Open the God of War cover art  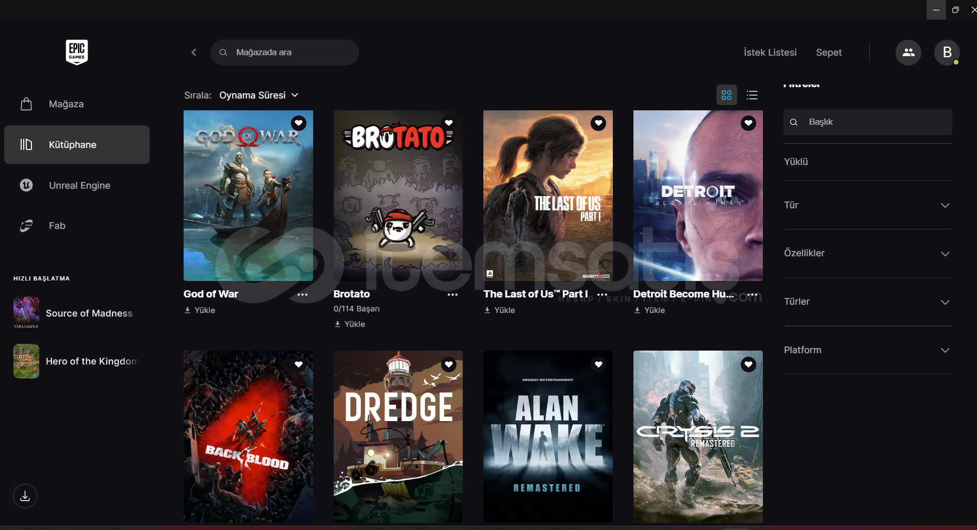pos(248,195)
